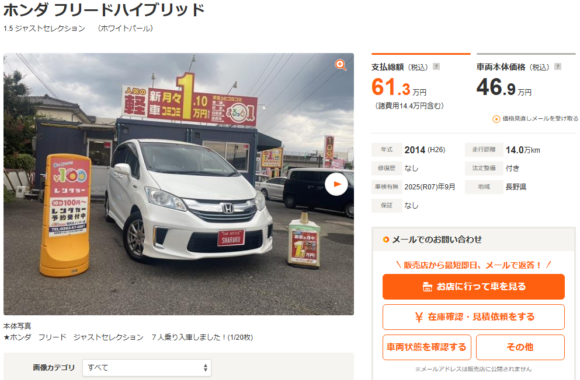Click the お店に行って車を見る button

click(474, 287)
